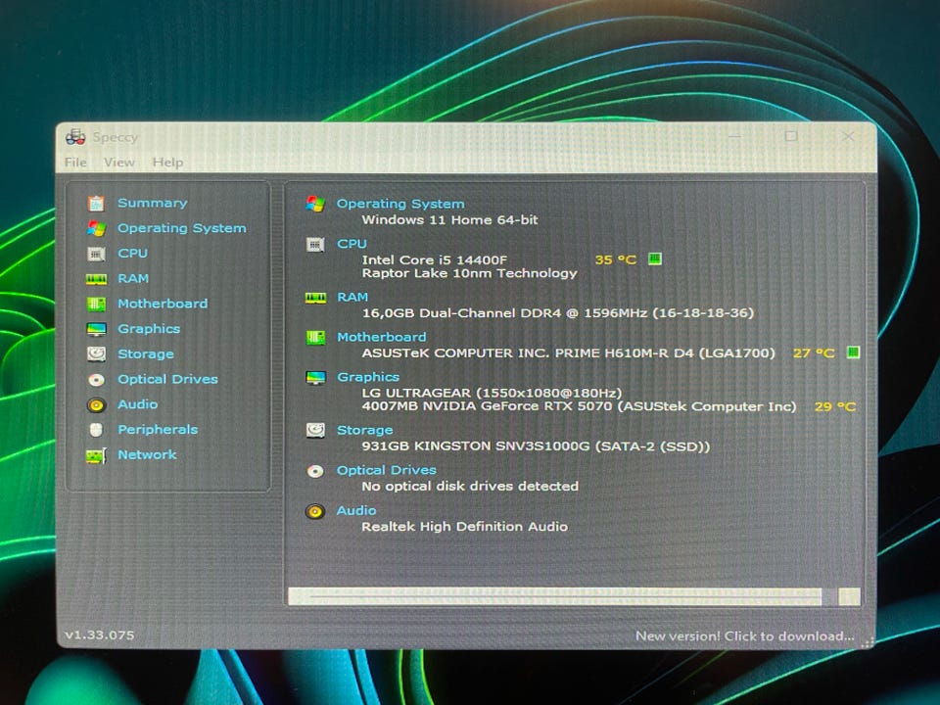Select the Audio speaker icon in sidebar
This screenshot has width=940, height=705.
pos(96,405)
